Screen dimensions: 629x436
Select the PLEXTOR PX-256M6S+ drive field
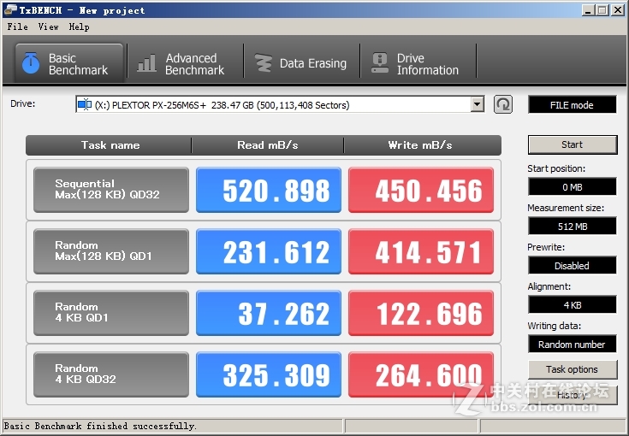click(280, 104)
